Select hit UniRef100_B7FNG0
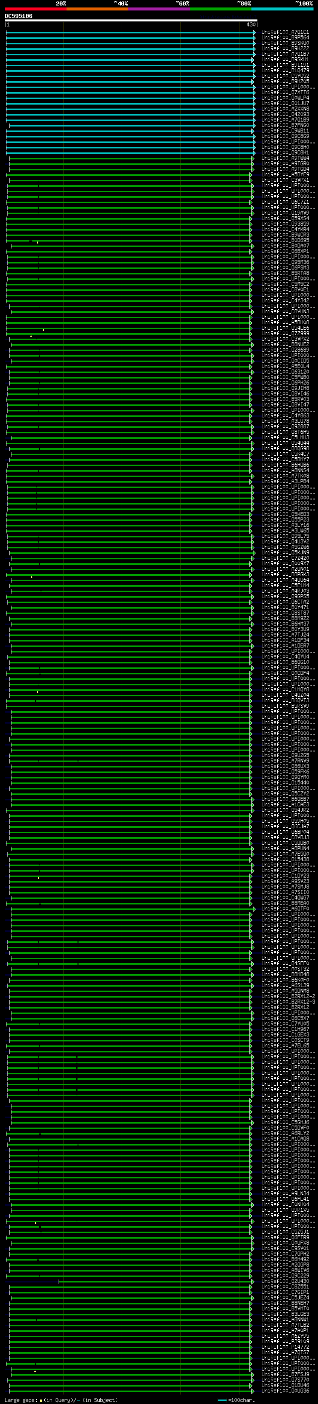This screenshot has width=318, height=1404. pos(285,126)
